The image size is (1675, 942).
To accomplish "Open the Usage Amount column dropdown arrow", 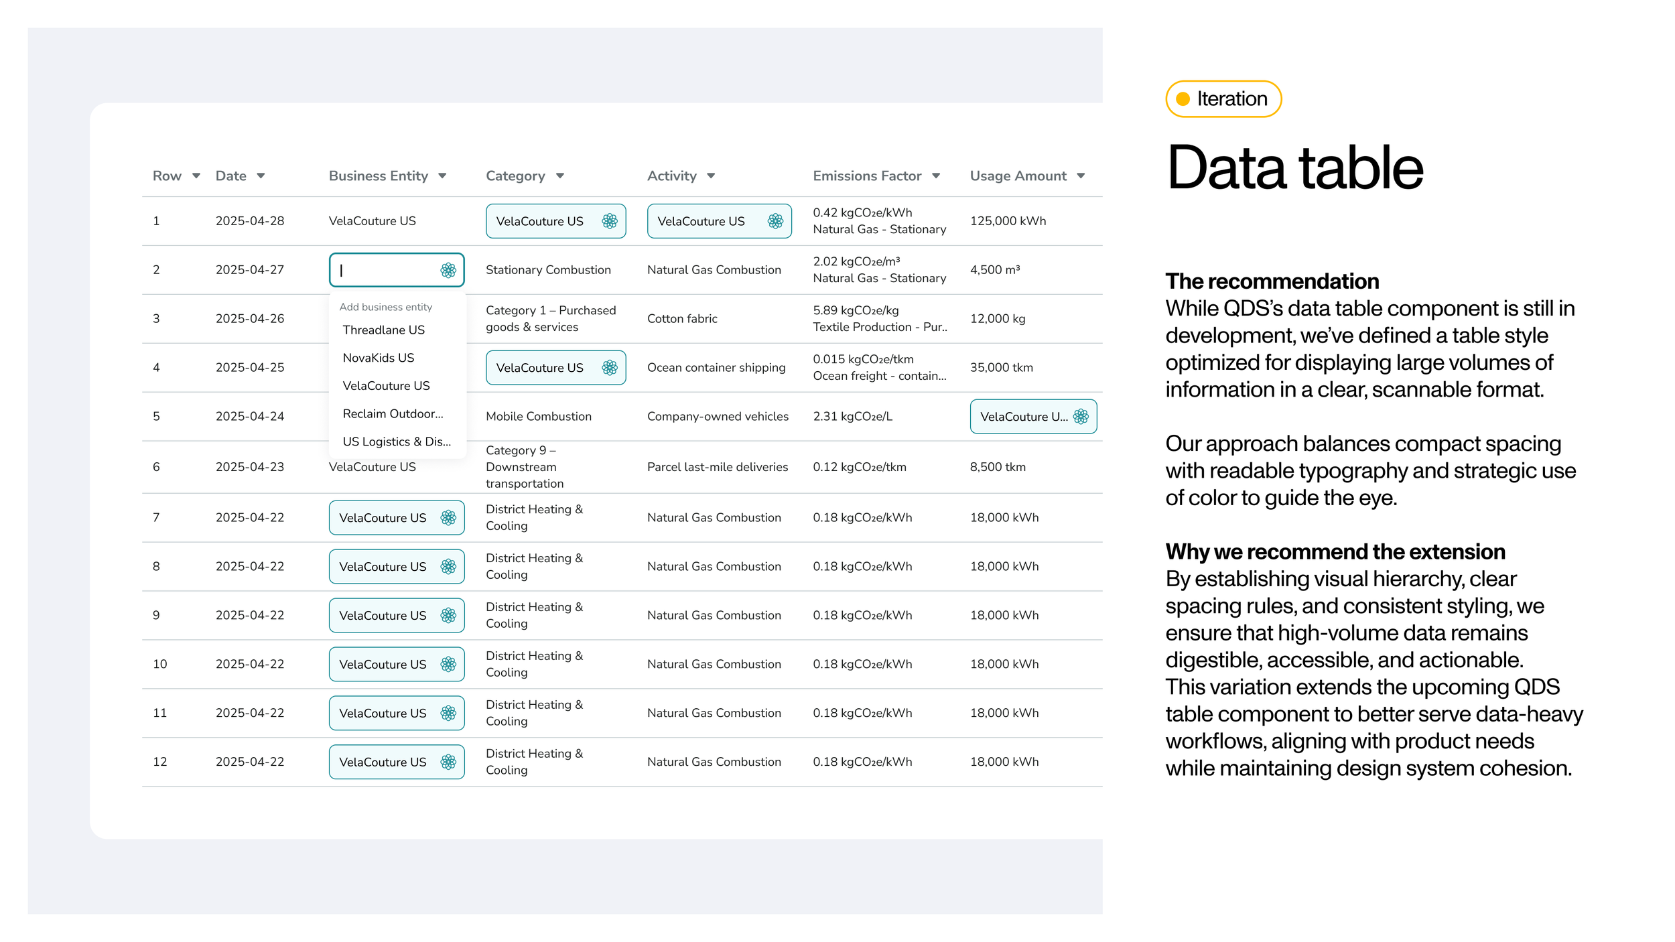I will click(x=1081, y=176).
